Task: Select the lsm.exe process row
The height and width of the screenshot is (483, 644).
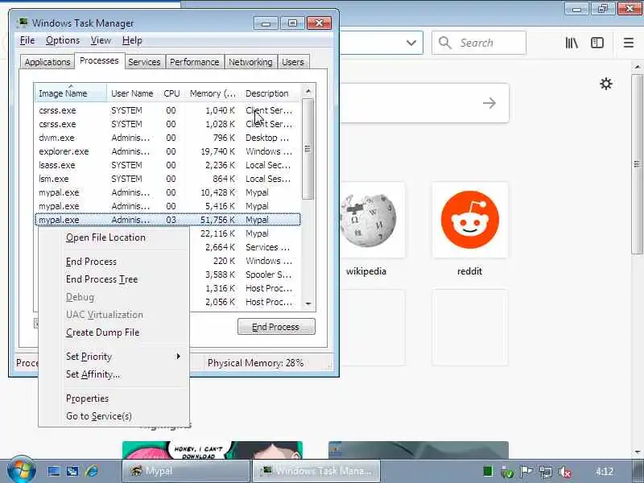Action: [x=167, y=179]
